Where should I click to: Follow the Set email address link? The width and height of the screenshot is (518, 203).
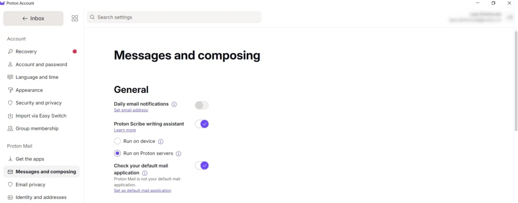(x=131, y=110)
